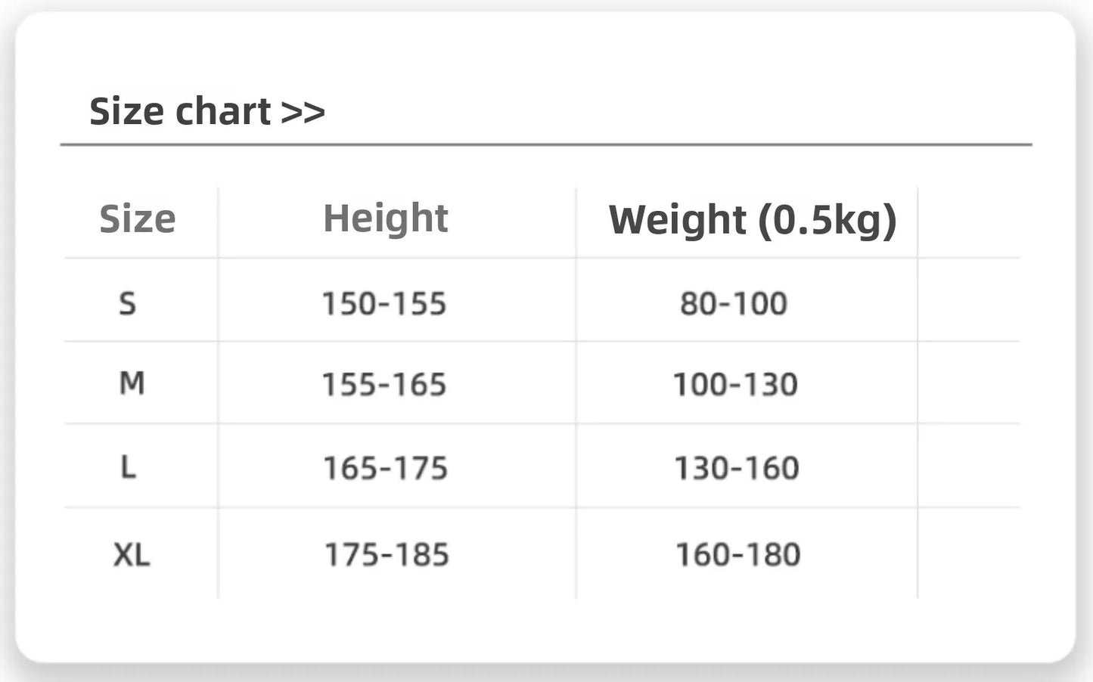Click the XL size cell

tap(132, 554)
